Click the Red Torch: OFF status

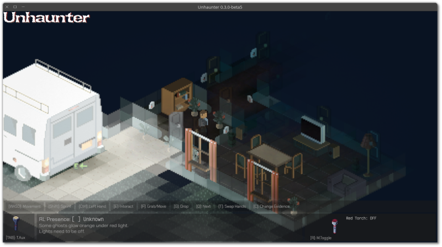[361, 218]
